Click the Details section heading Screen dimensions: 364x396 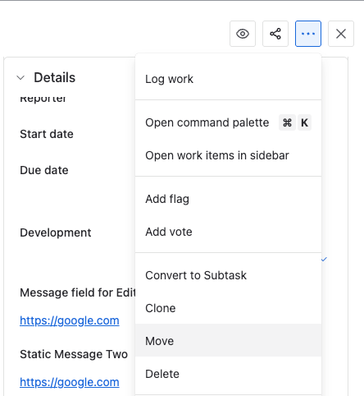tap(54, 77)
